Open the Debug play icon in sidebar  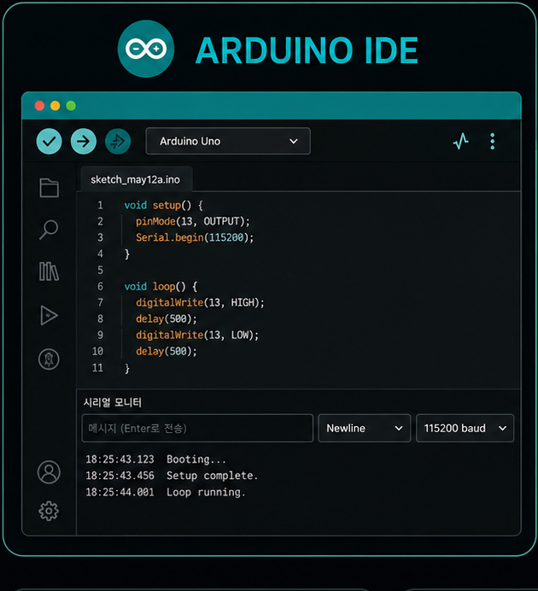coord(49,315)
